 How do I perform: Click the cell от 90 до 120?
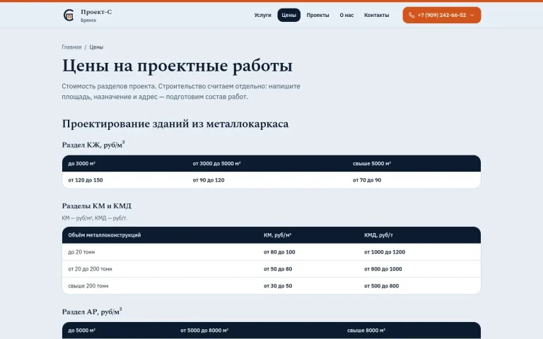[209, 180]
